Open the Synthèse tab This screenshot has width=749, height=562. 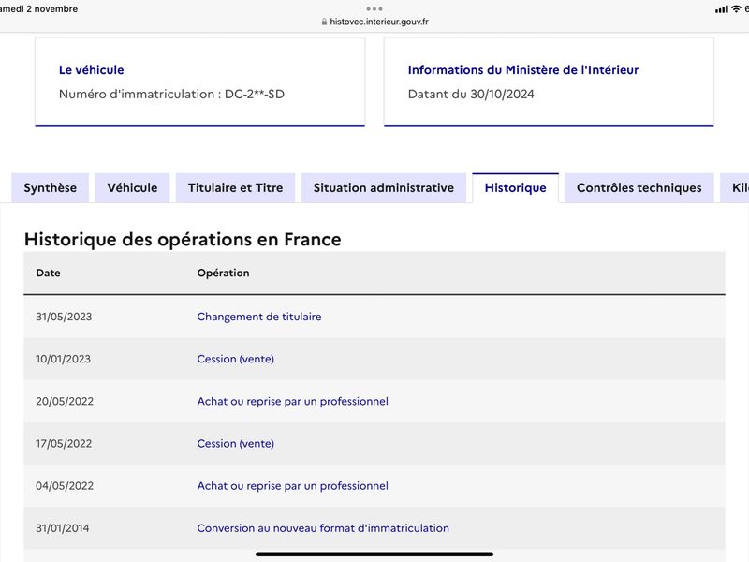tap(51, 188)
